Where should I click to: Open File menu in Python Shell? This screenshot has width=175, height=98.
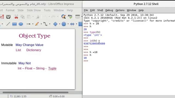click(86, 10)
